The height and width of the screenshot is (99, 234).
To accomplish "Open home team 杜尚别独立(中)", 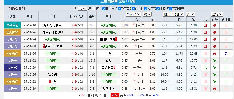I will 53,32.
